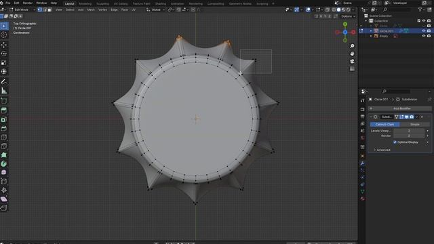Select the Rip Region tool
The image size is (434, 244).
click(4, 208)
